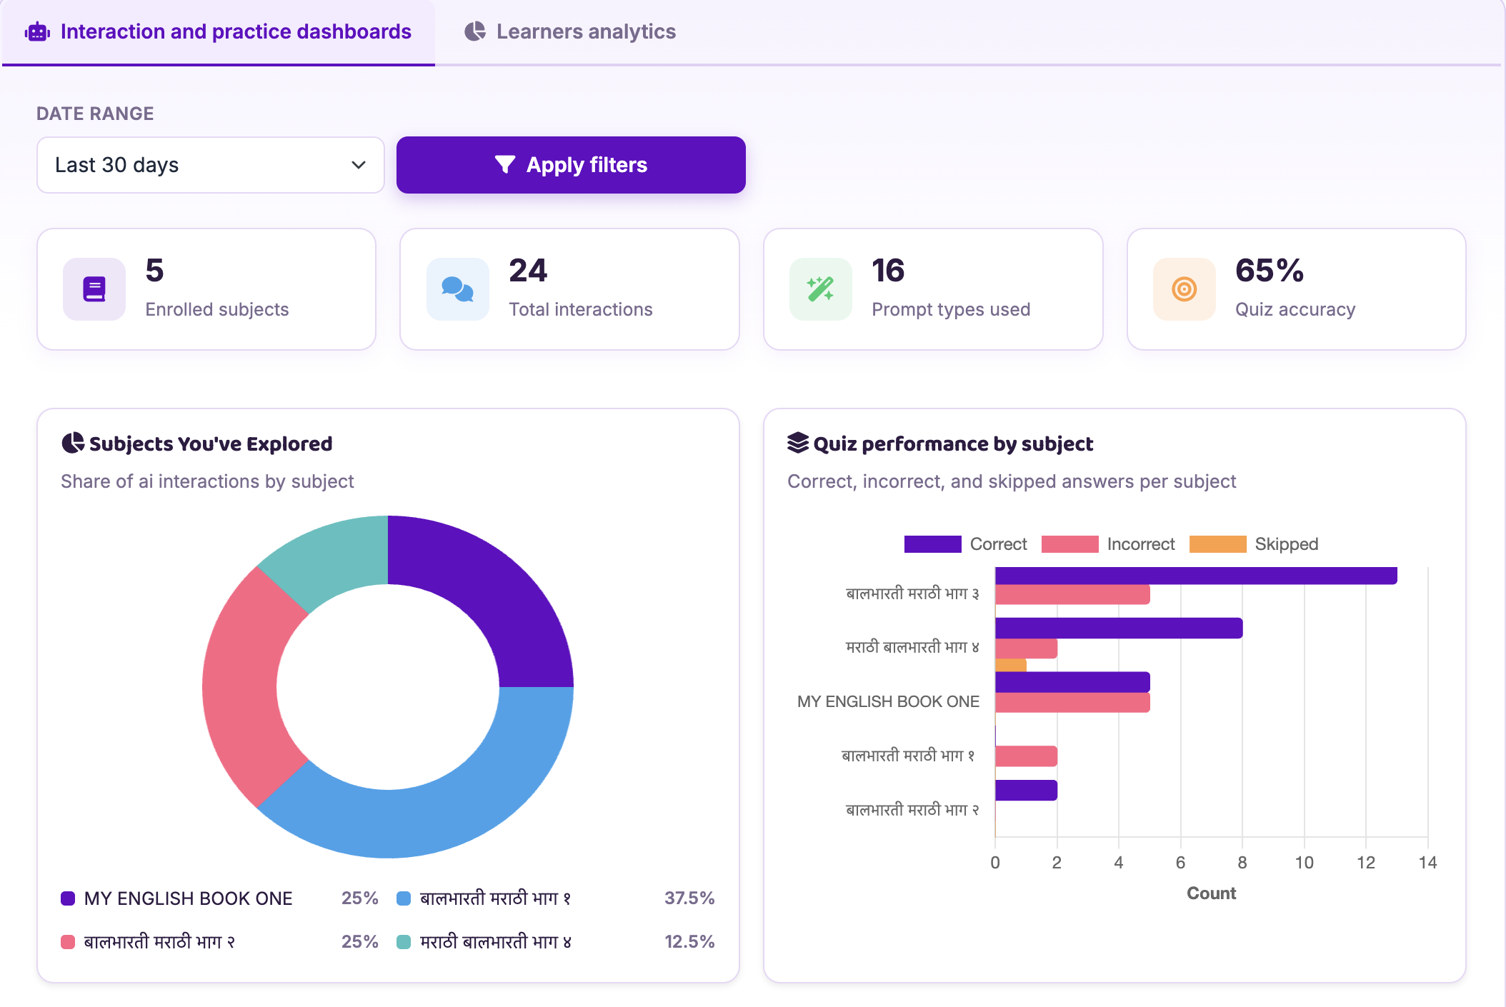The image size is (1506, 1007).
Task: Click the pink Incorrect legend swatch
Action: (1070, 544)
